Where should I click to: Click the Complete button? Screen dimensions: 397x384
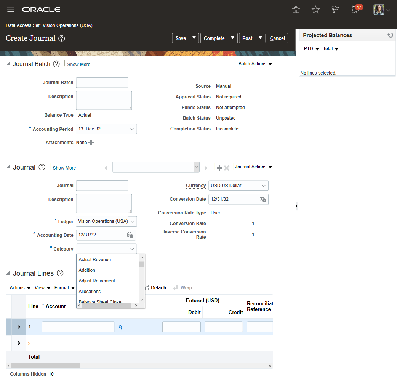click(x=214, y=38)
